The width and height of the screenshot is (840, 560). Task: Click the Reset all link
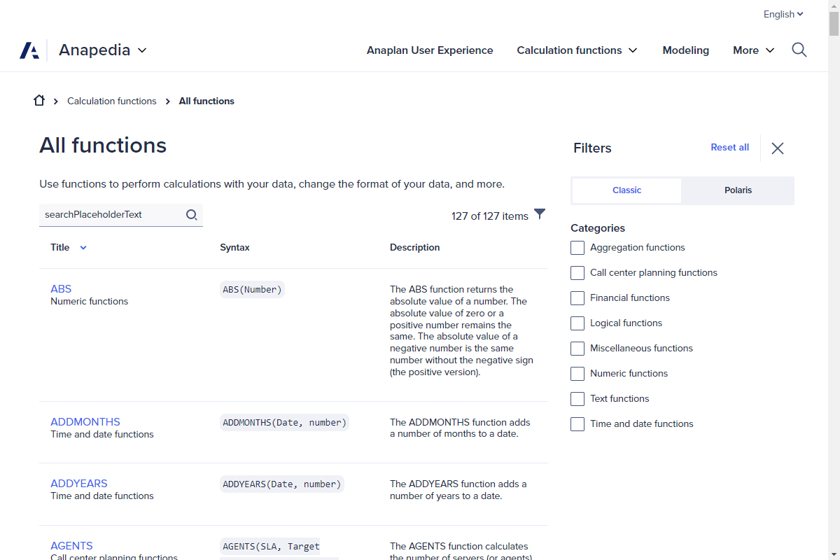pos(729,148)
